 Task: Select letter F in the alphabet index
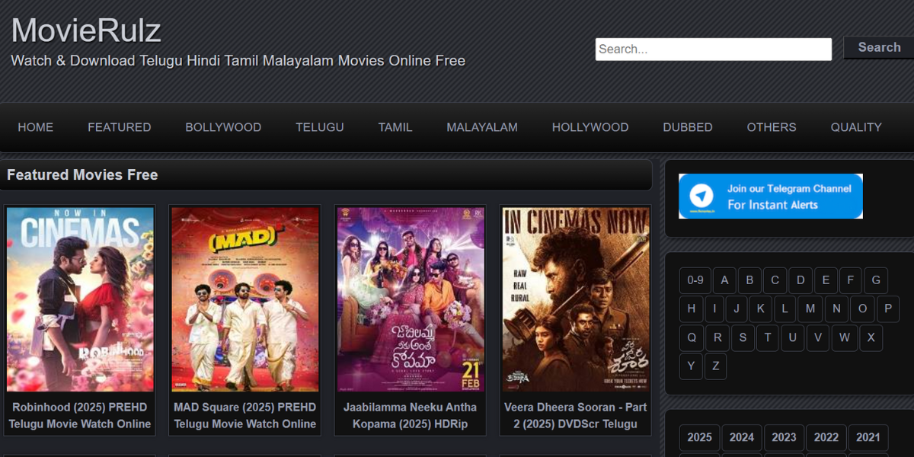click(x=850, y=280)
